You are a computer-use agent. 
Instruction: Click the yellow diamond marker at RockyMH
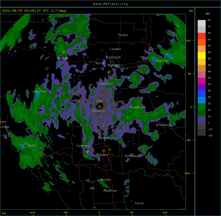coord(64,52)
